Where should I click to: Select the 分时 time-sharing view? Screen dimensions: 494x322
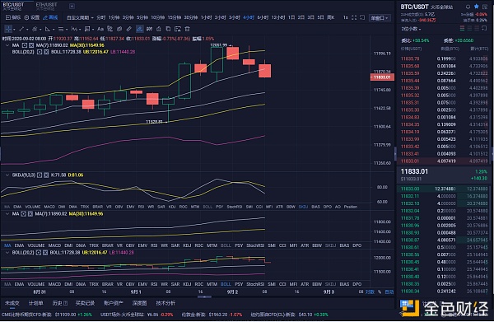point(100,17)
